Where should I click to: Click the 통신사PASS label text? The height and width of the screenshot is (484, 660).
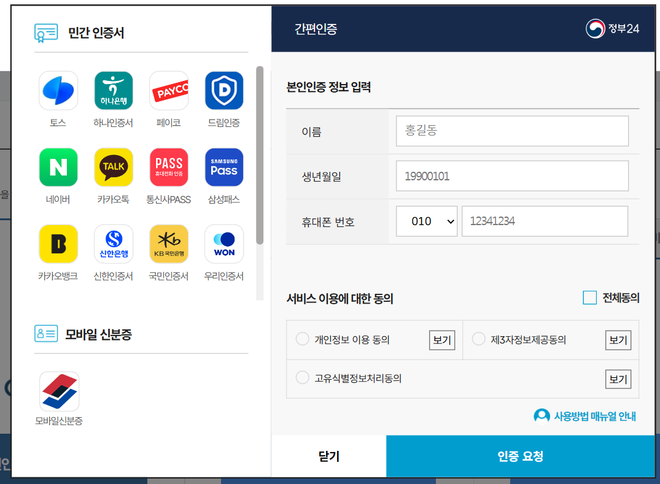[169, 199]
